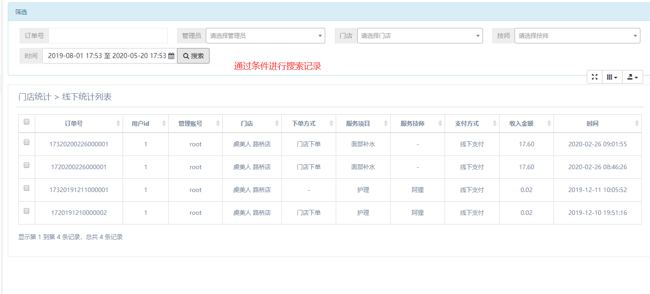This screenshot has height=294, width=650.
Task: Sort by 支付方式 column arrows
Action: click(x=495, y=123)
